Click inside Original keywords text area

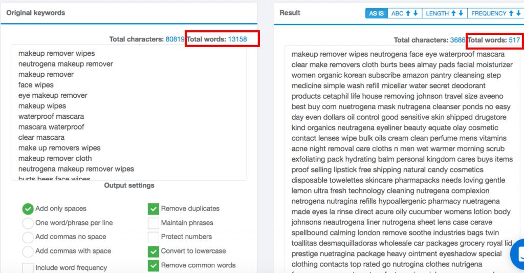(129, 112)
